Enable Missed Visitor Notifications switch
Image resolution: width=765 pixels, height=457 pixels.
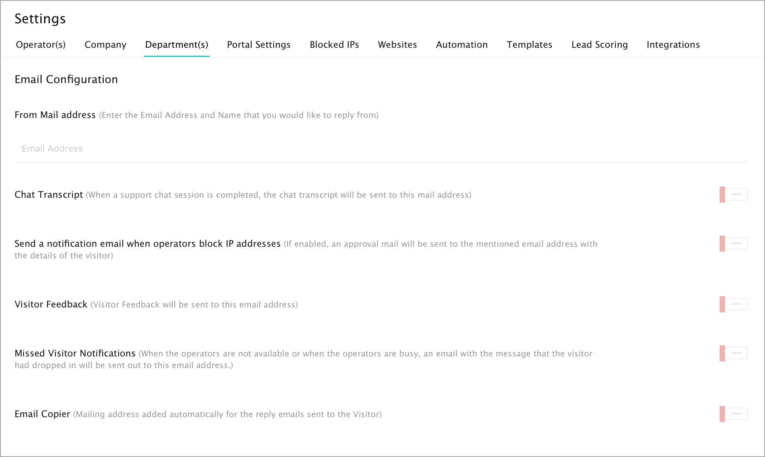[x=734, y=353]
